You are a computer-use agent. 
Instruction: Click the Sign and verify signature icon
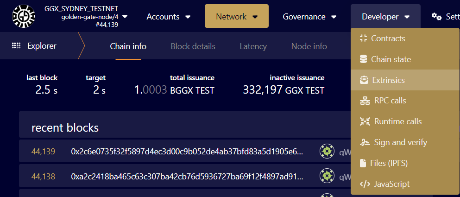click(x=365, y=143)
